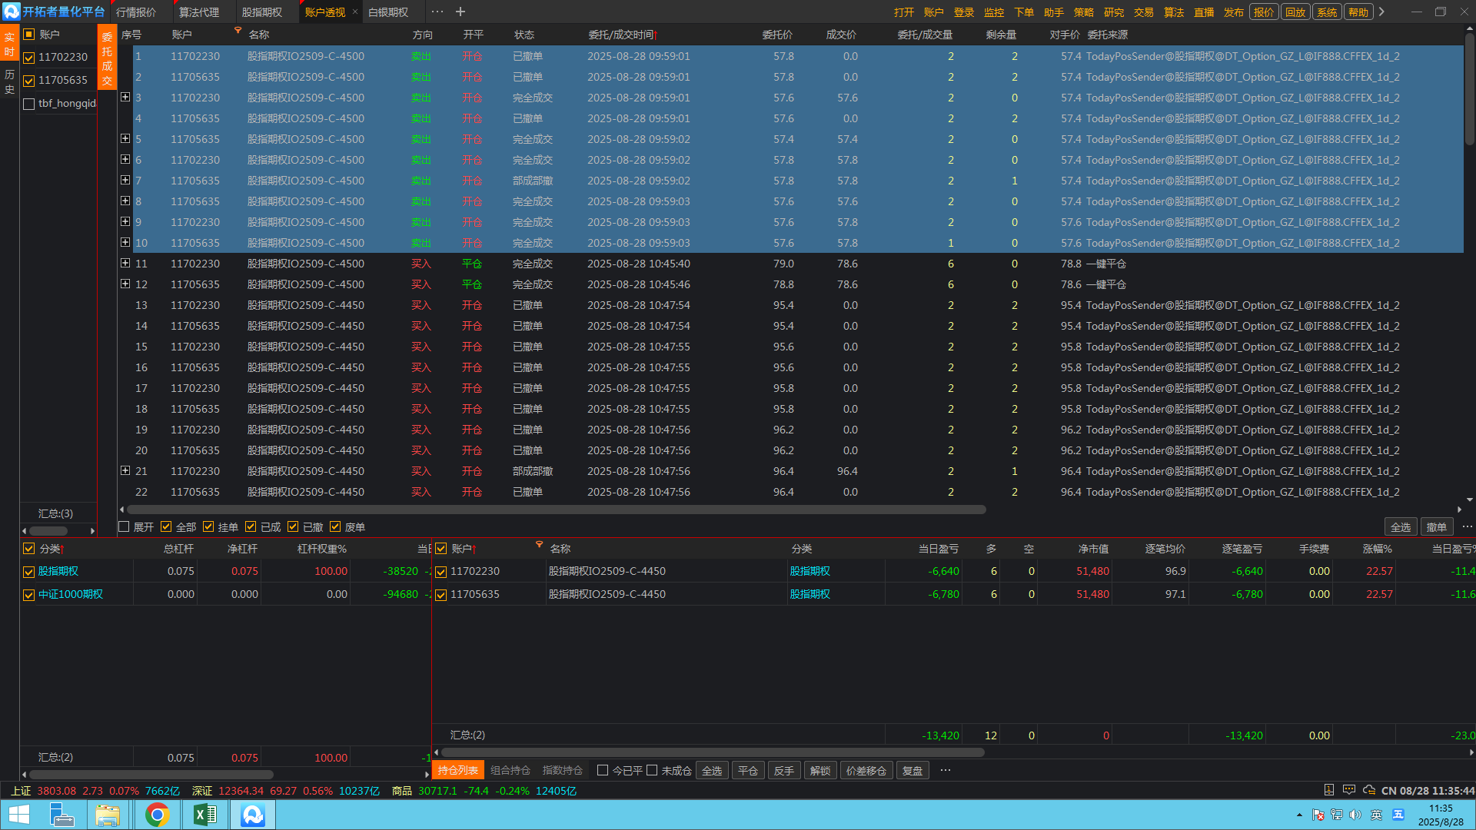Click the more-tabs ellipsis beside 白银期权 tab
1476x830 pixels.
coord(437,12)
